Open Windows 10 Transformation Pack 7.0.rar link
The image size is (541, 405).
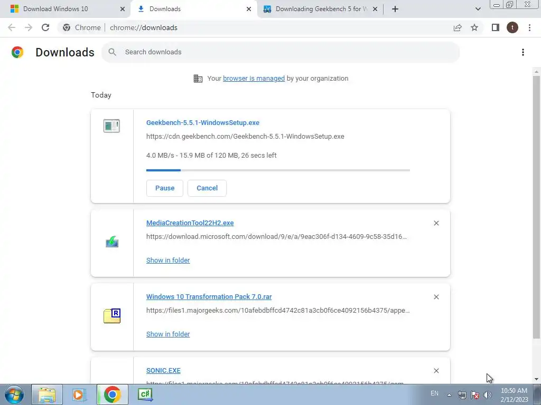coord(209,296)
